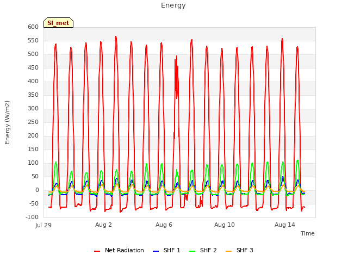
Task: Click the Energy (W/m2) y-axis label
Action: [x=7, y=122]
